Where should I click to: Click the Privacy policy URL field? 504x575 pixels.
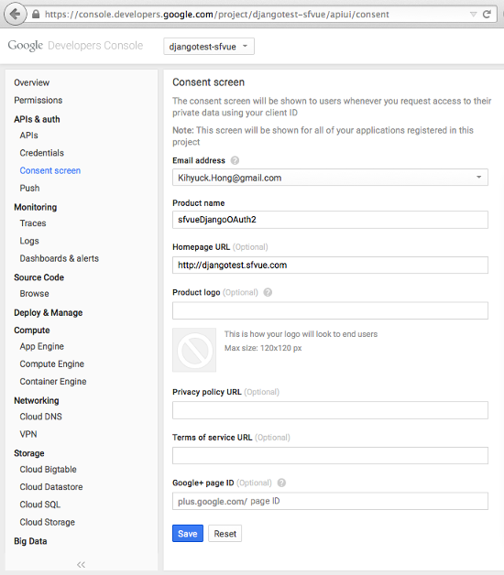point(330,410)
